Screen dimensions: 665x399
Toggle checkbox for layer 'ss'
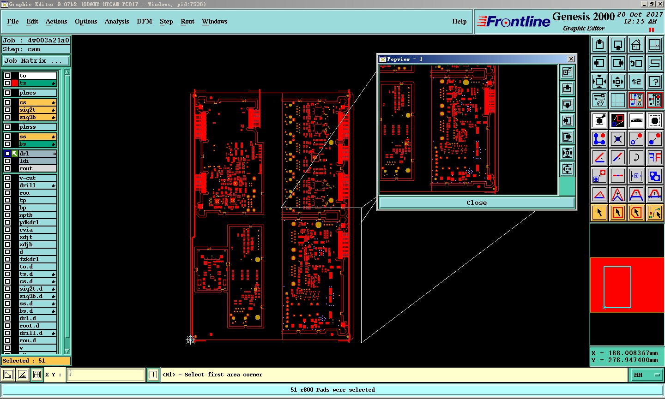(7, 137)
